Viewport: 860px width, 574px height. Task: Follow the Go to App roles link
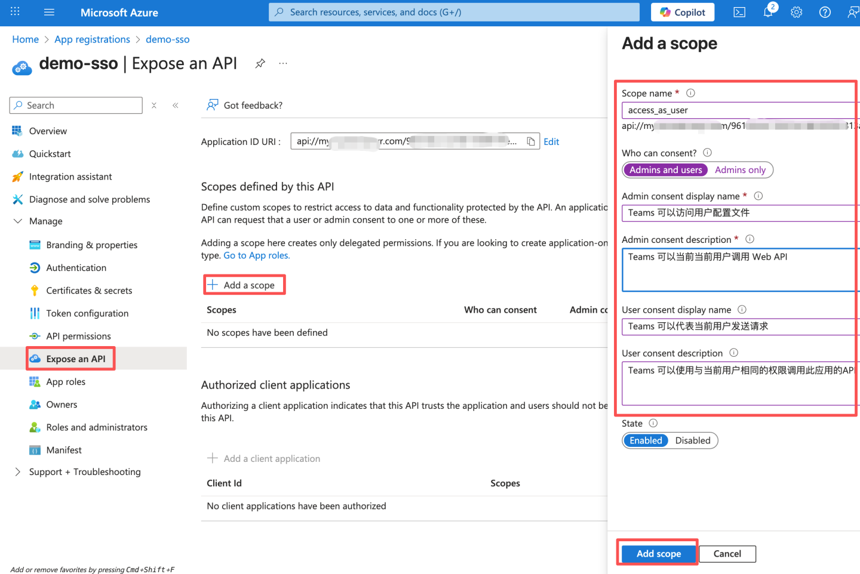pyautogui.click(x=257, y=255)
